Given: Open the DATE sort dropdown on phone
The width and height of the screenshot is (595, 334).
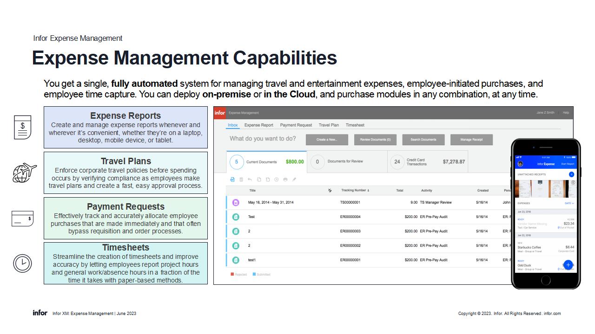Looking at the screenshot, I should (569, 203).
